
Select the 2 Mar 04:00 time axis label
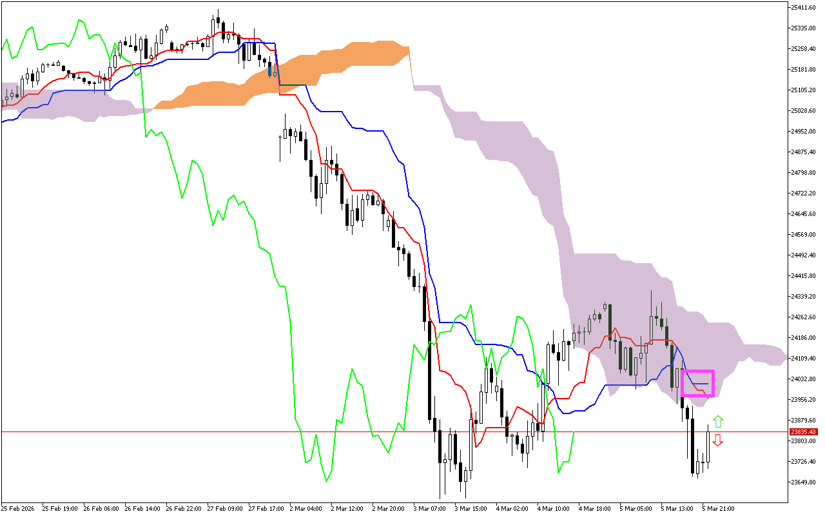[x=306, y=508]
